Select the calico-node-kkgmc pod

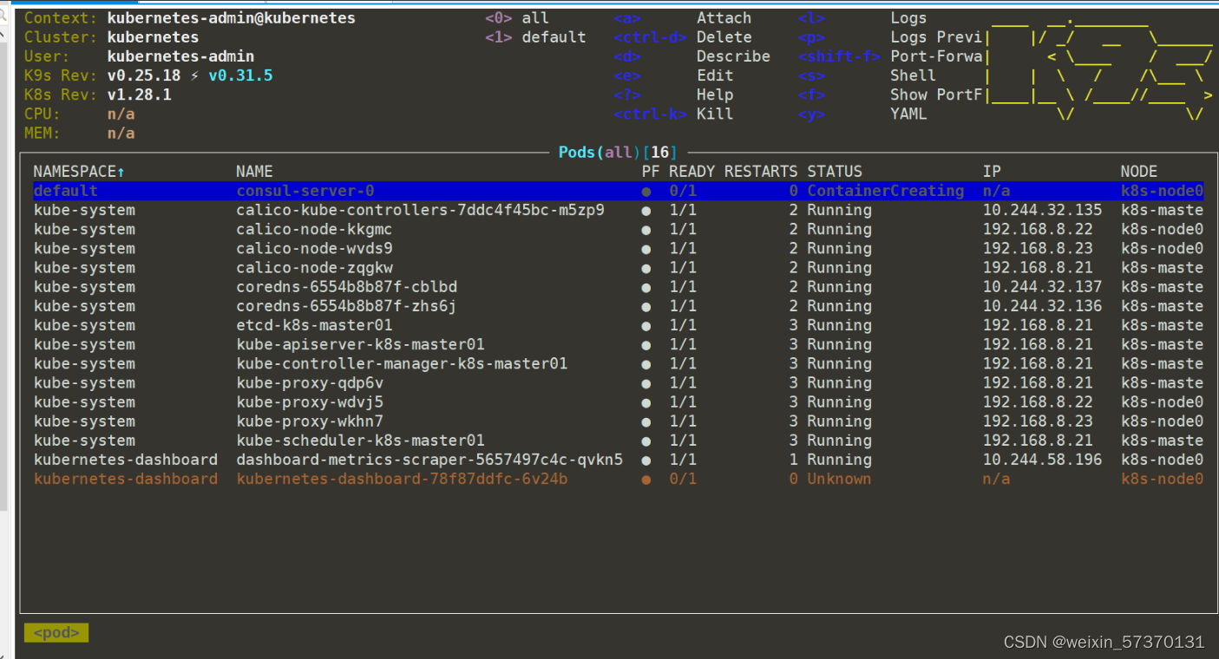tap(618, 229)
